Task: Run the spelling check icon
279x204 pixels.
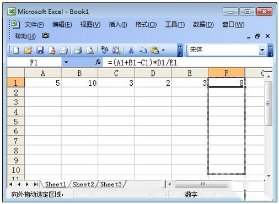Action: (x=105, y=50)
